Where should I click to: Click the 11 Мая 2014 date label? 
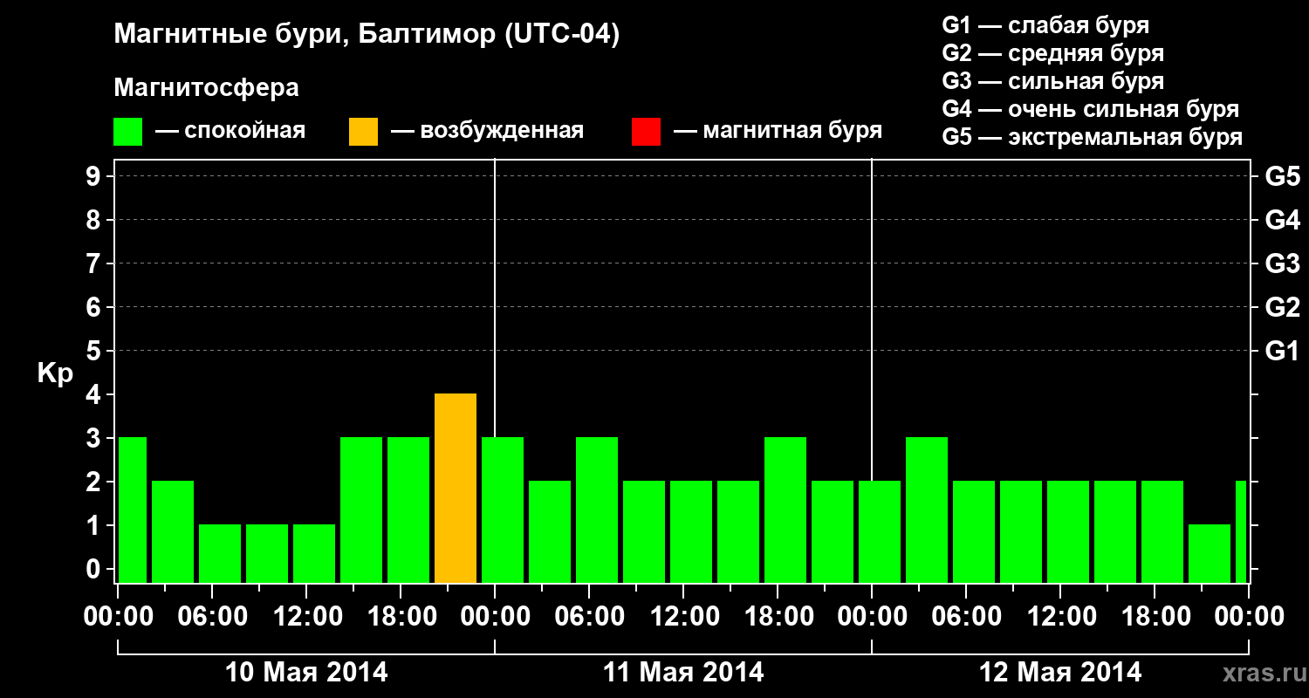point(683,673)
